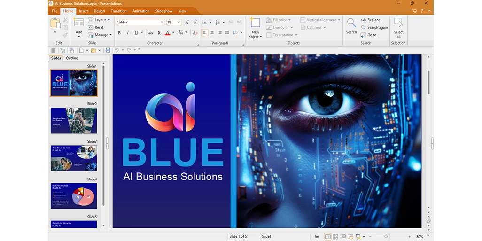Expand the font size 18 dropdown
Screen dimensions: 482x241
179,22
